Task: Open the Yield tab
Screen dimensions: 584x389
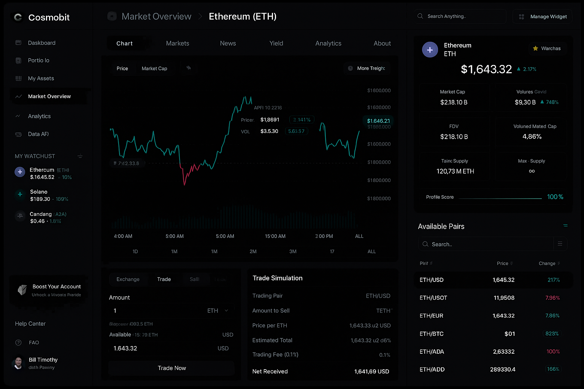Action: coord(276,43)
